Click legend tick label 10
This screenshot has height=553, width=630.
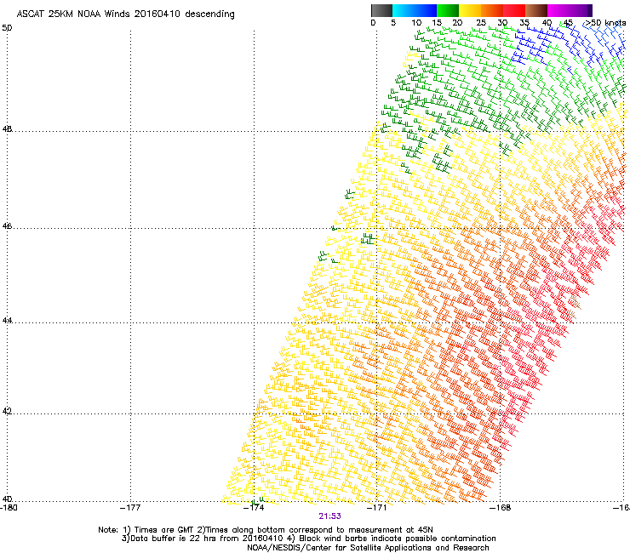[416, 23]
